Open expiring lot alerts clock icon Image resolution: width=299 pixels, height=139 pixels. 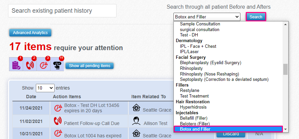pos(44,64)
